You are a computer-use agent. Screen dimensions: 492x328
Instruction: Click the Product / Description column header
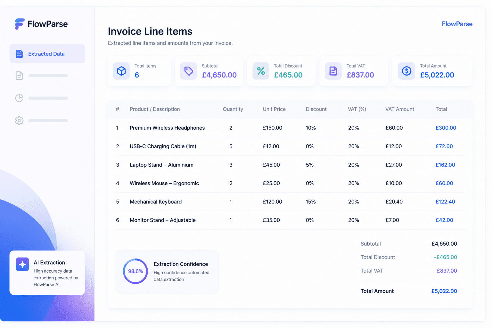pos(155,109)
